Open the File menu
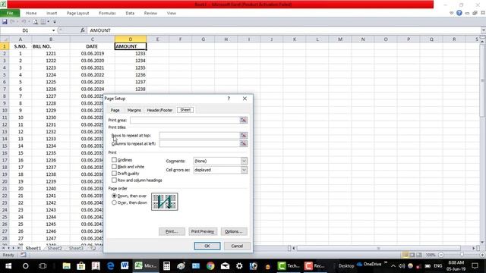 click(x=10, y=13)
